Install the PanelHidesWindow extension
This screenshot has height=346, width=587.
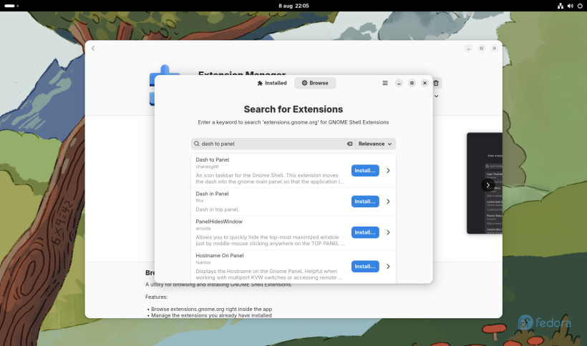[x=365, y=232]
